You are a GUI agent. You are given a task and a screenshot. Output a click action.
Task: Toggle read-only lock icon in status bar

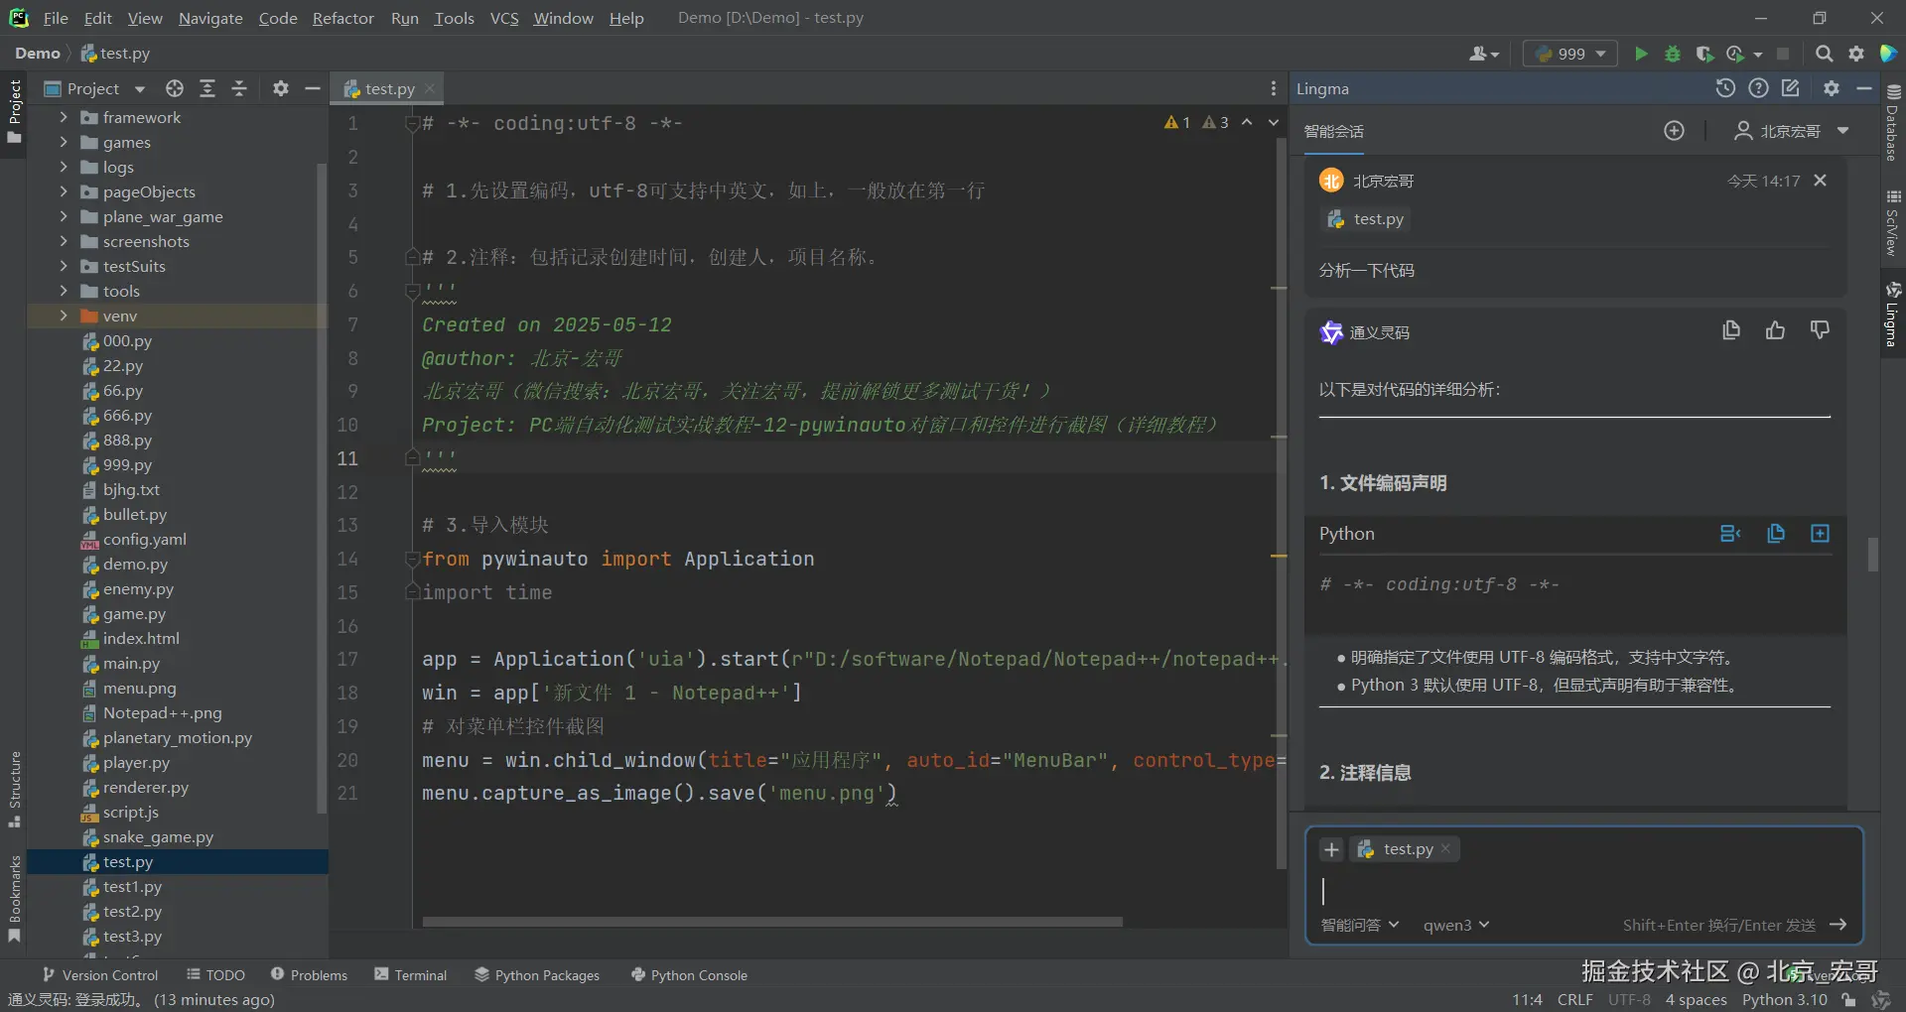[x=1848, y=1000]
